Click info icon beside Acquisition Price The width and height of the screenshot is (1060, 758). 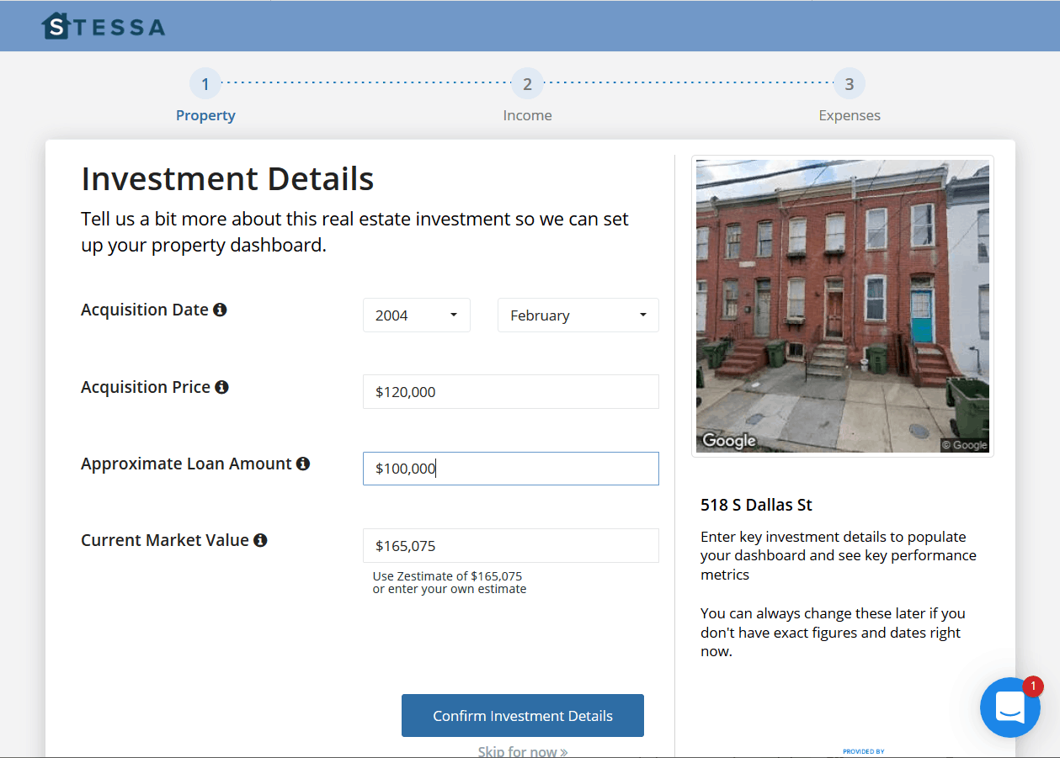point(221,387)
